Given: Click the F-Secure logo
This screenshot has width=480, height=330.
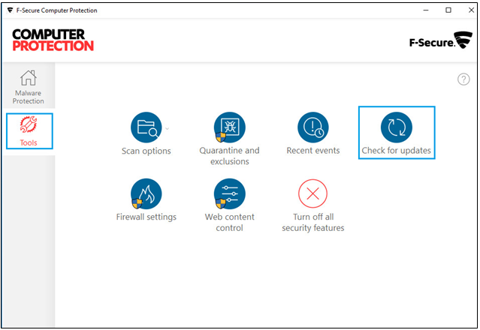Looking at the screenshot, I should pyautogui.click(x=441, y=40).
